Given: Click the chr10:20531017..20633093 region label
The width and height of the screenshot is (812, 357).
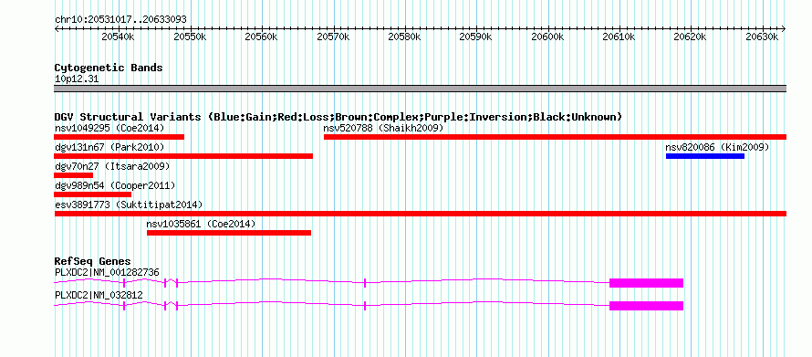Looking at the screenshot, I should click(x=120, y=19).
